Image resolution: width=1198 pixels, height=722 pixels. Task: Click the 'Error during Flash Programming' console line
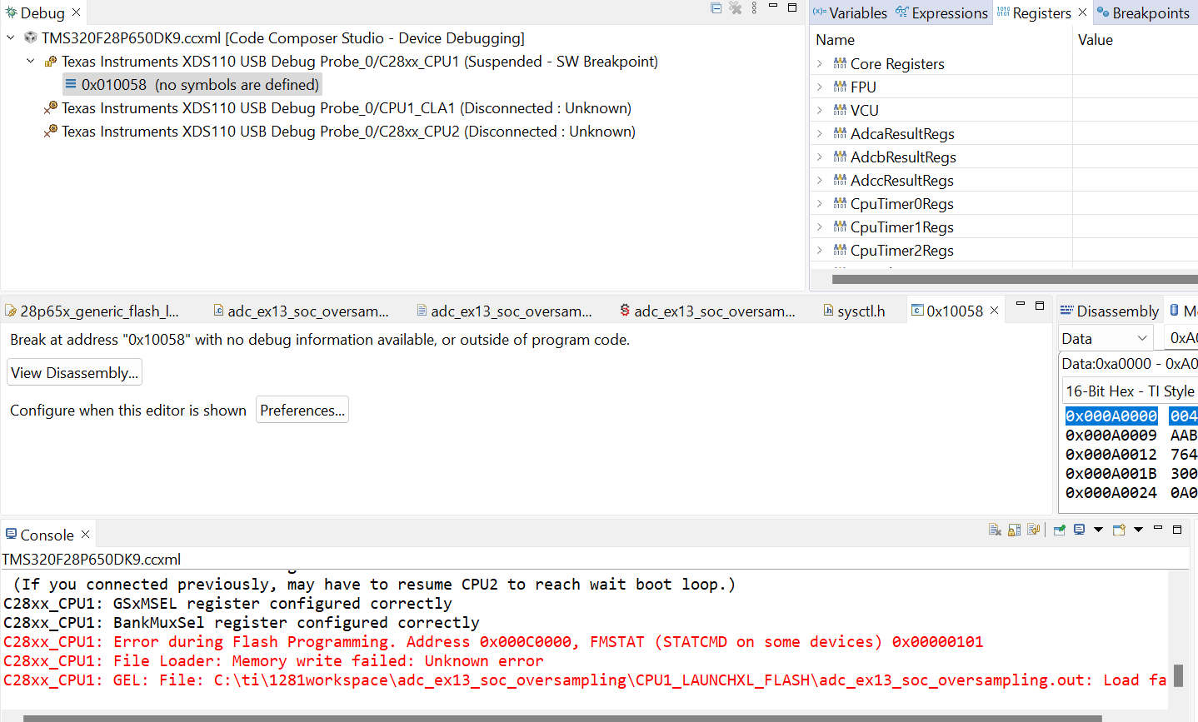493,641
